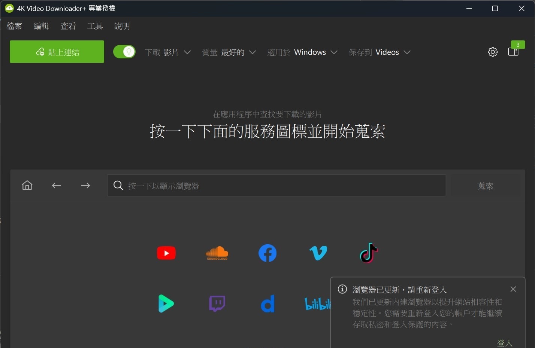The width and height of the screenshot is (535, 348).
Task: Click the info icon in the notification
Action: (x=342, y=289)
